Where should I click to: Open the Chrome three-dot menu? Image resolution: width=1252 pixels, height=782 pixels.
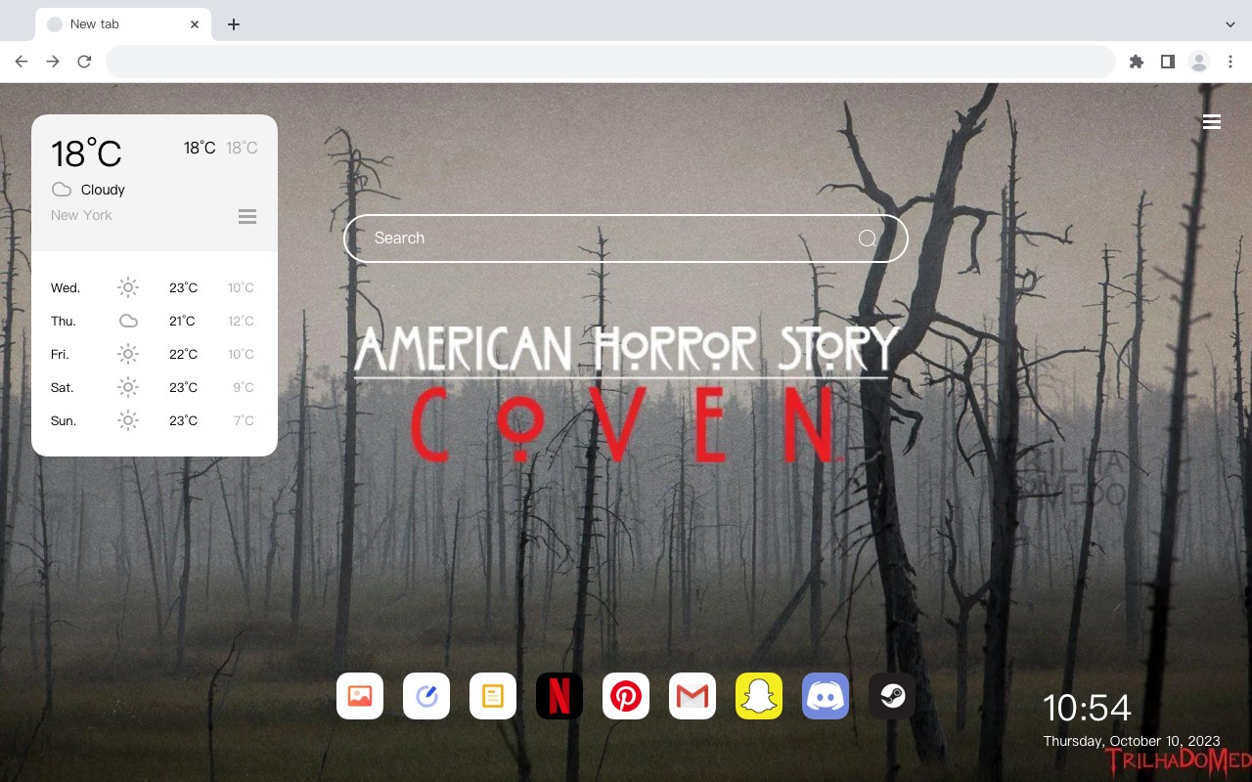point(1230,62)
